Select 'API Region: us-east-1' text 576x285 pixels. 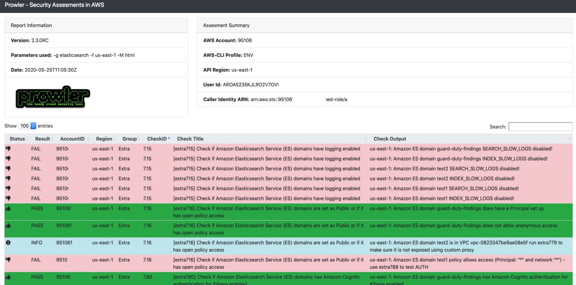(x=228, y=70)
